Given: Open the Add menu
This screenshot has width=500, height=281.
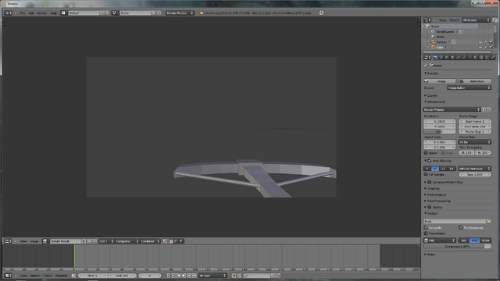Looking at the screenshot, I should point(31,13).
